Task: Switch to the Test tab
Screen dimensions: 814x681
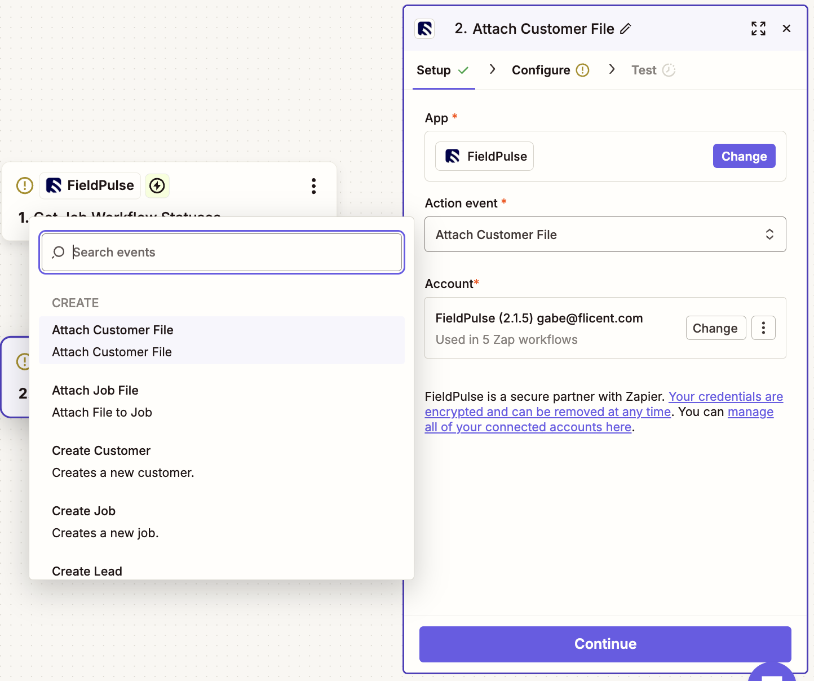Action: point(653,70)
